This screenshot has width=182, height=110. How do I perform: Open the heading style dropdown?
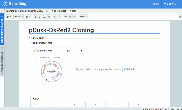[28, 17]
